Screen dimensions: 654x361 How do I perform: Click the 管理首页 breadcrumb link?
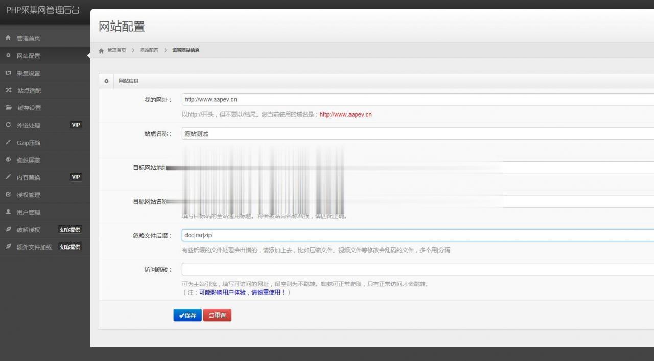click(x=116, y=50)
